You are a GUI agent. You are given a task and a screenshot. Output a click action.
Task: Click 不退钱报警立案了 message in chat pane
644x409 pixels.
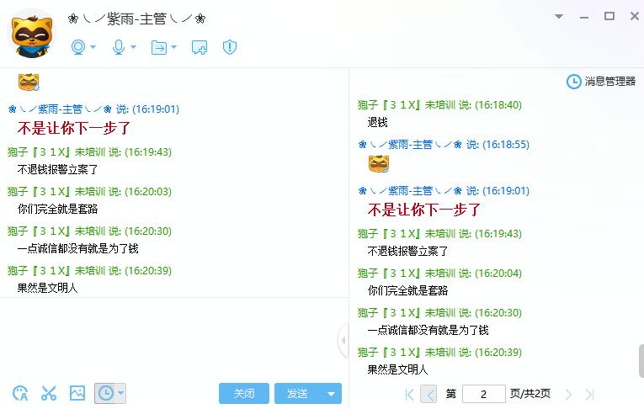[57, 169]
